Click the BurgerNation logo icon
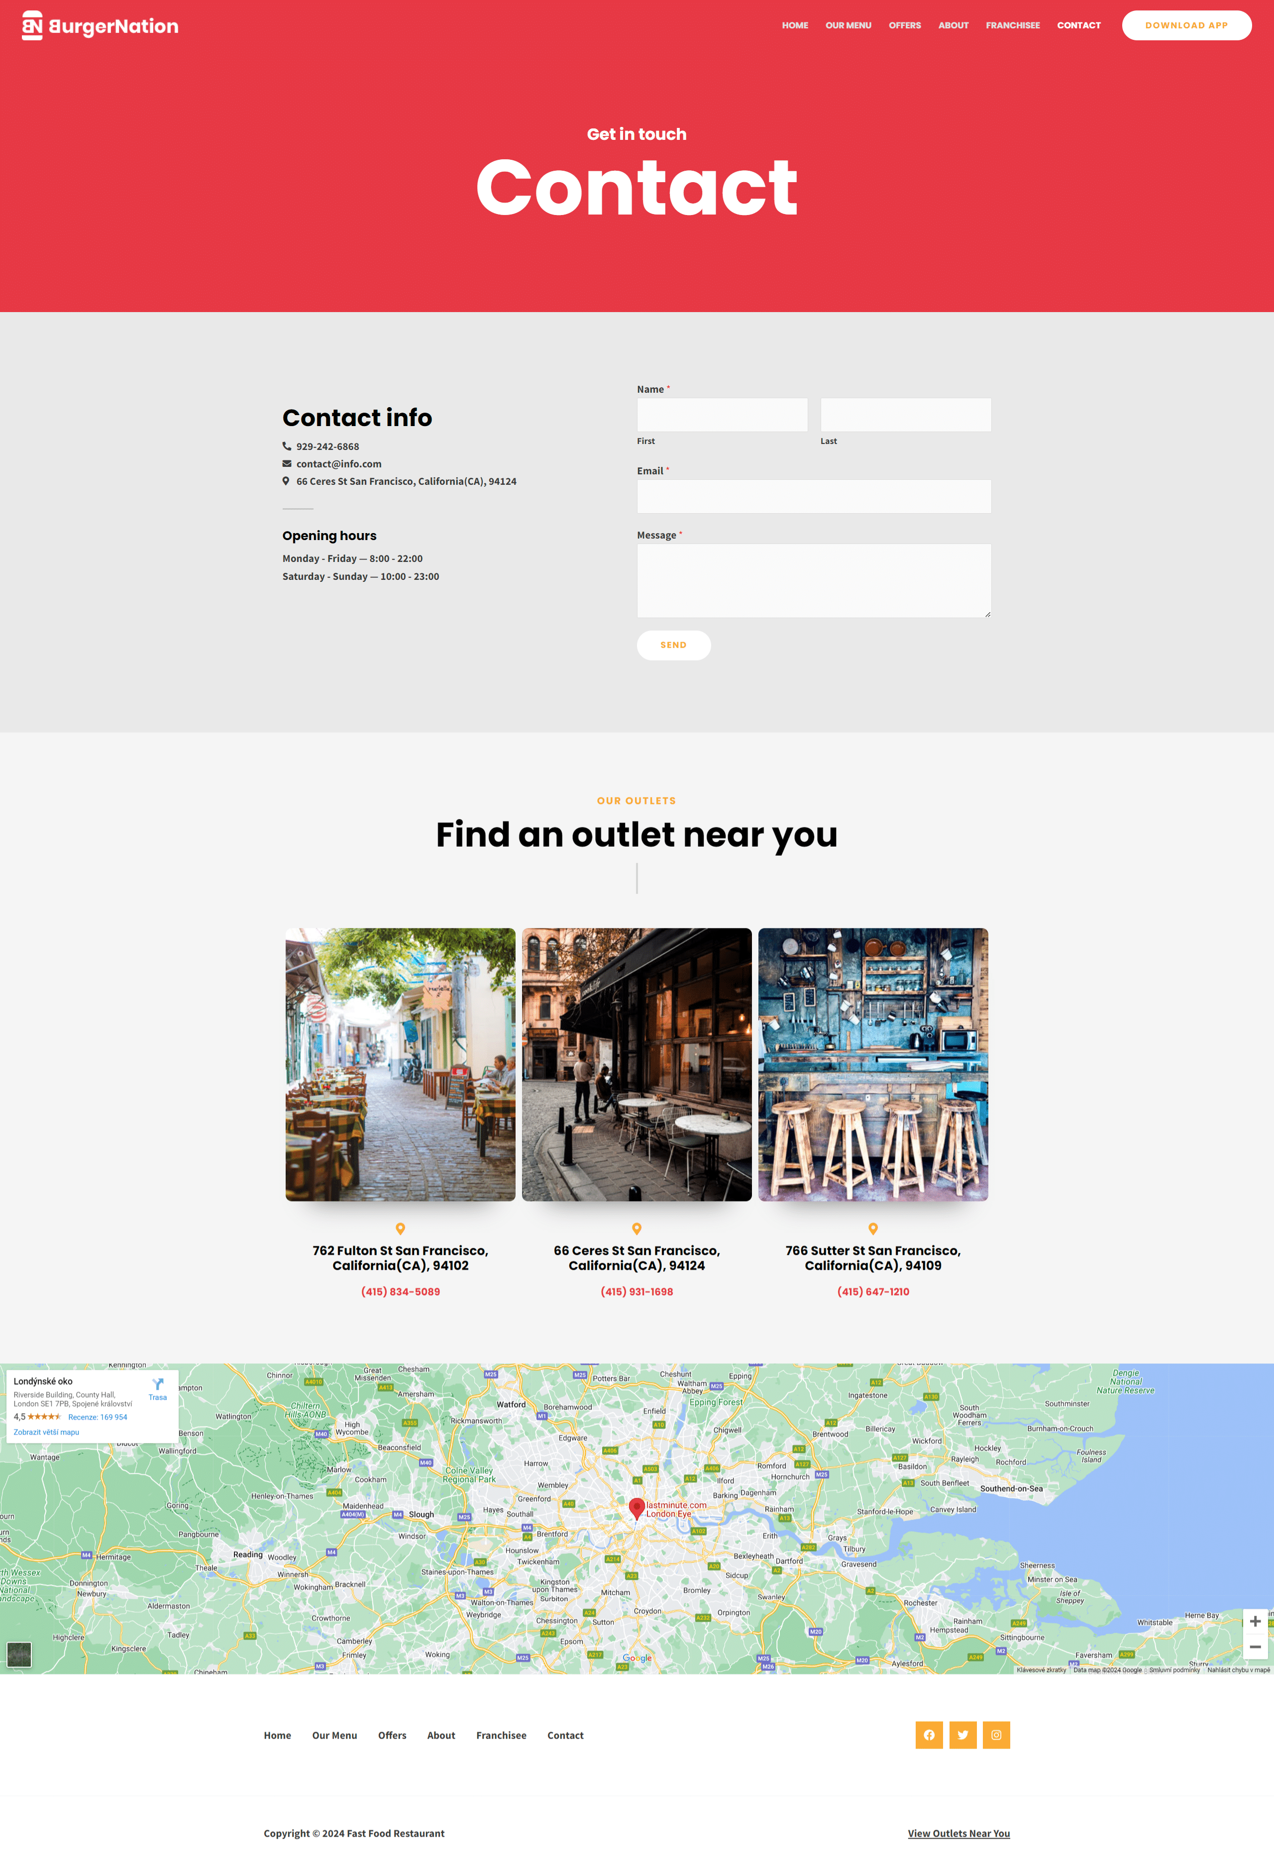Image resolution: width=1274 pixels, height=1872 pixels. (32, 25)
